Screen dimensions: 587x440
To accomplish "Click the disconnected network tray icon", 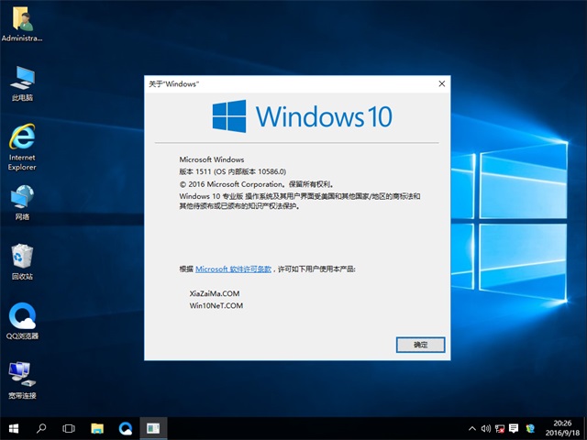I will 498,428.
